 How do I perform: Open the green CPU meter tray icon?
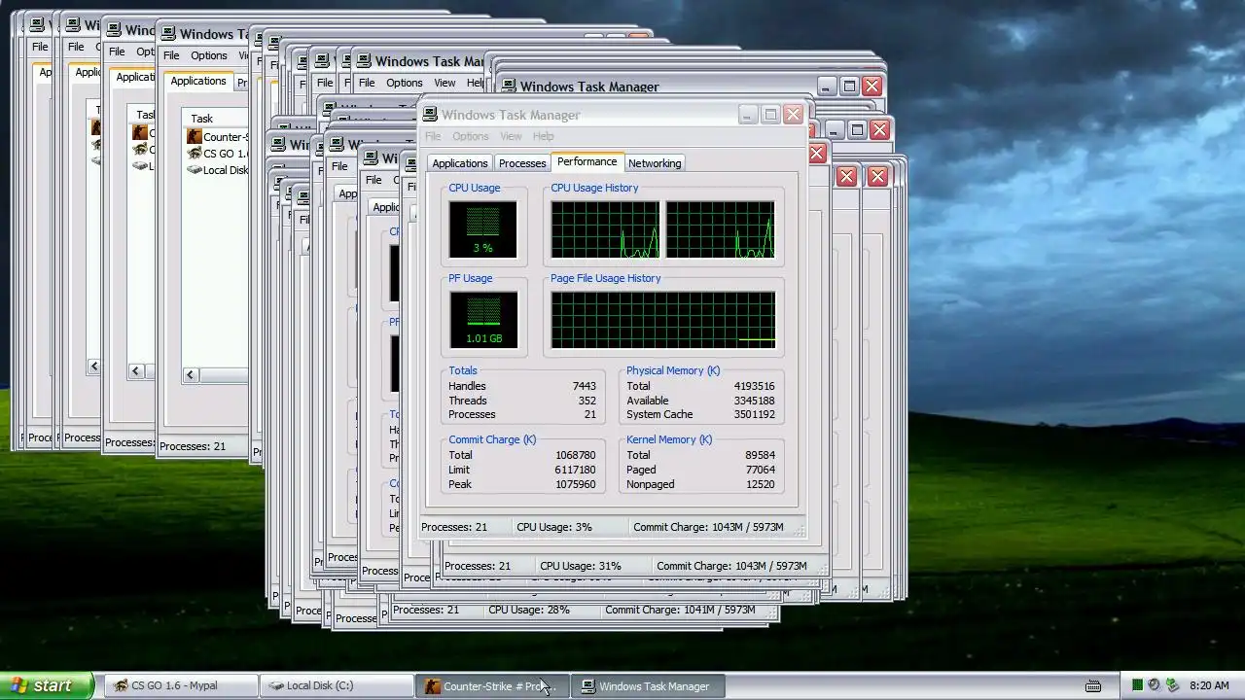[x=1137, y=685]
